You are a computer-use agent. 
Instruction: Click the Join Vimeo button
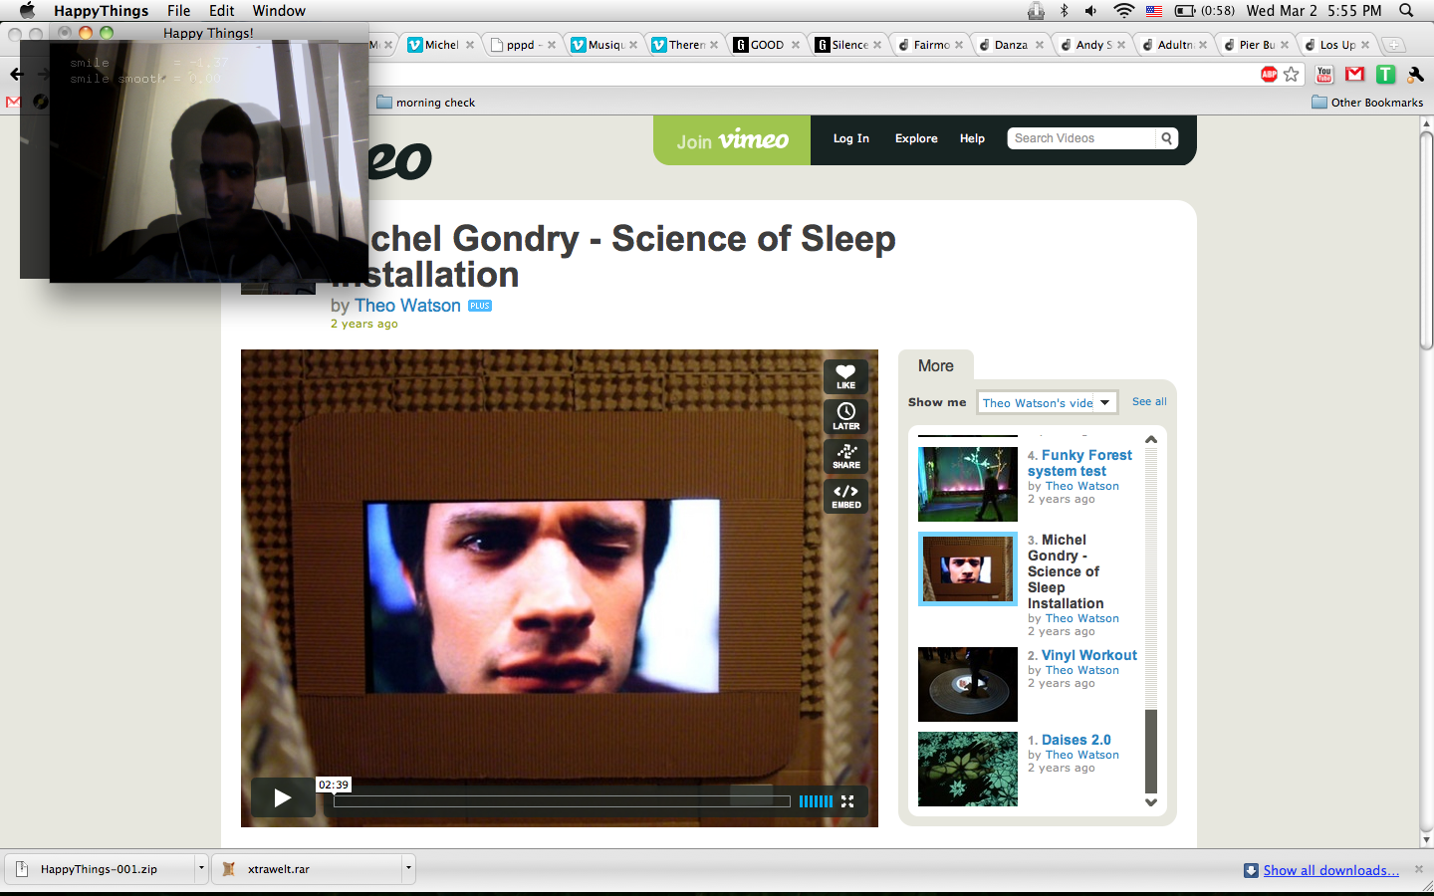tap(732, 140)
